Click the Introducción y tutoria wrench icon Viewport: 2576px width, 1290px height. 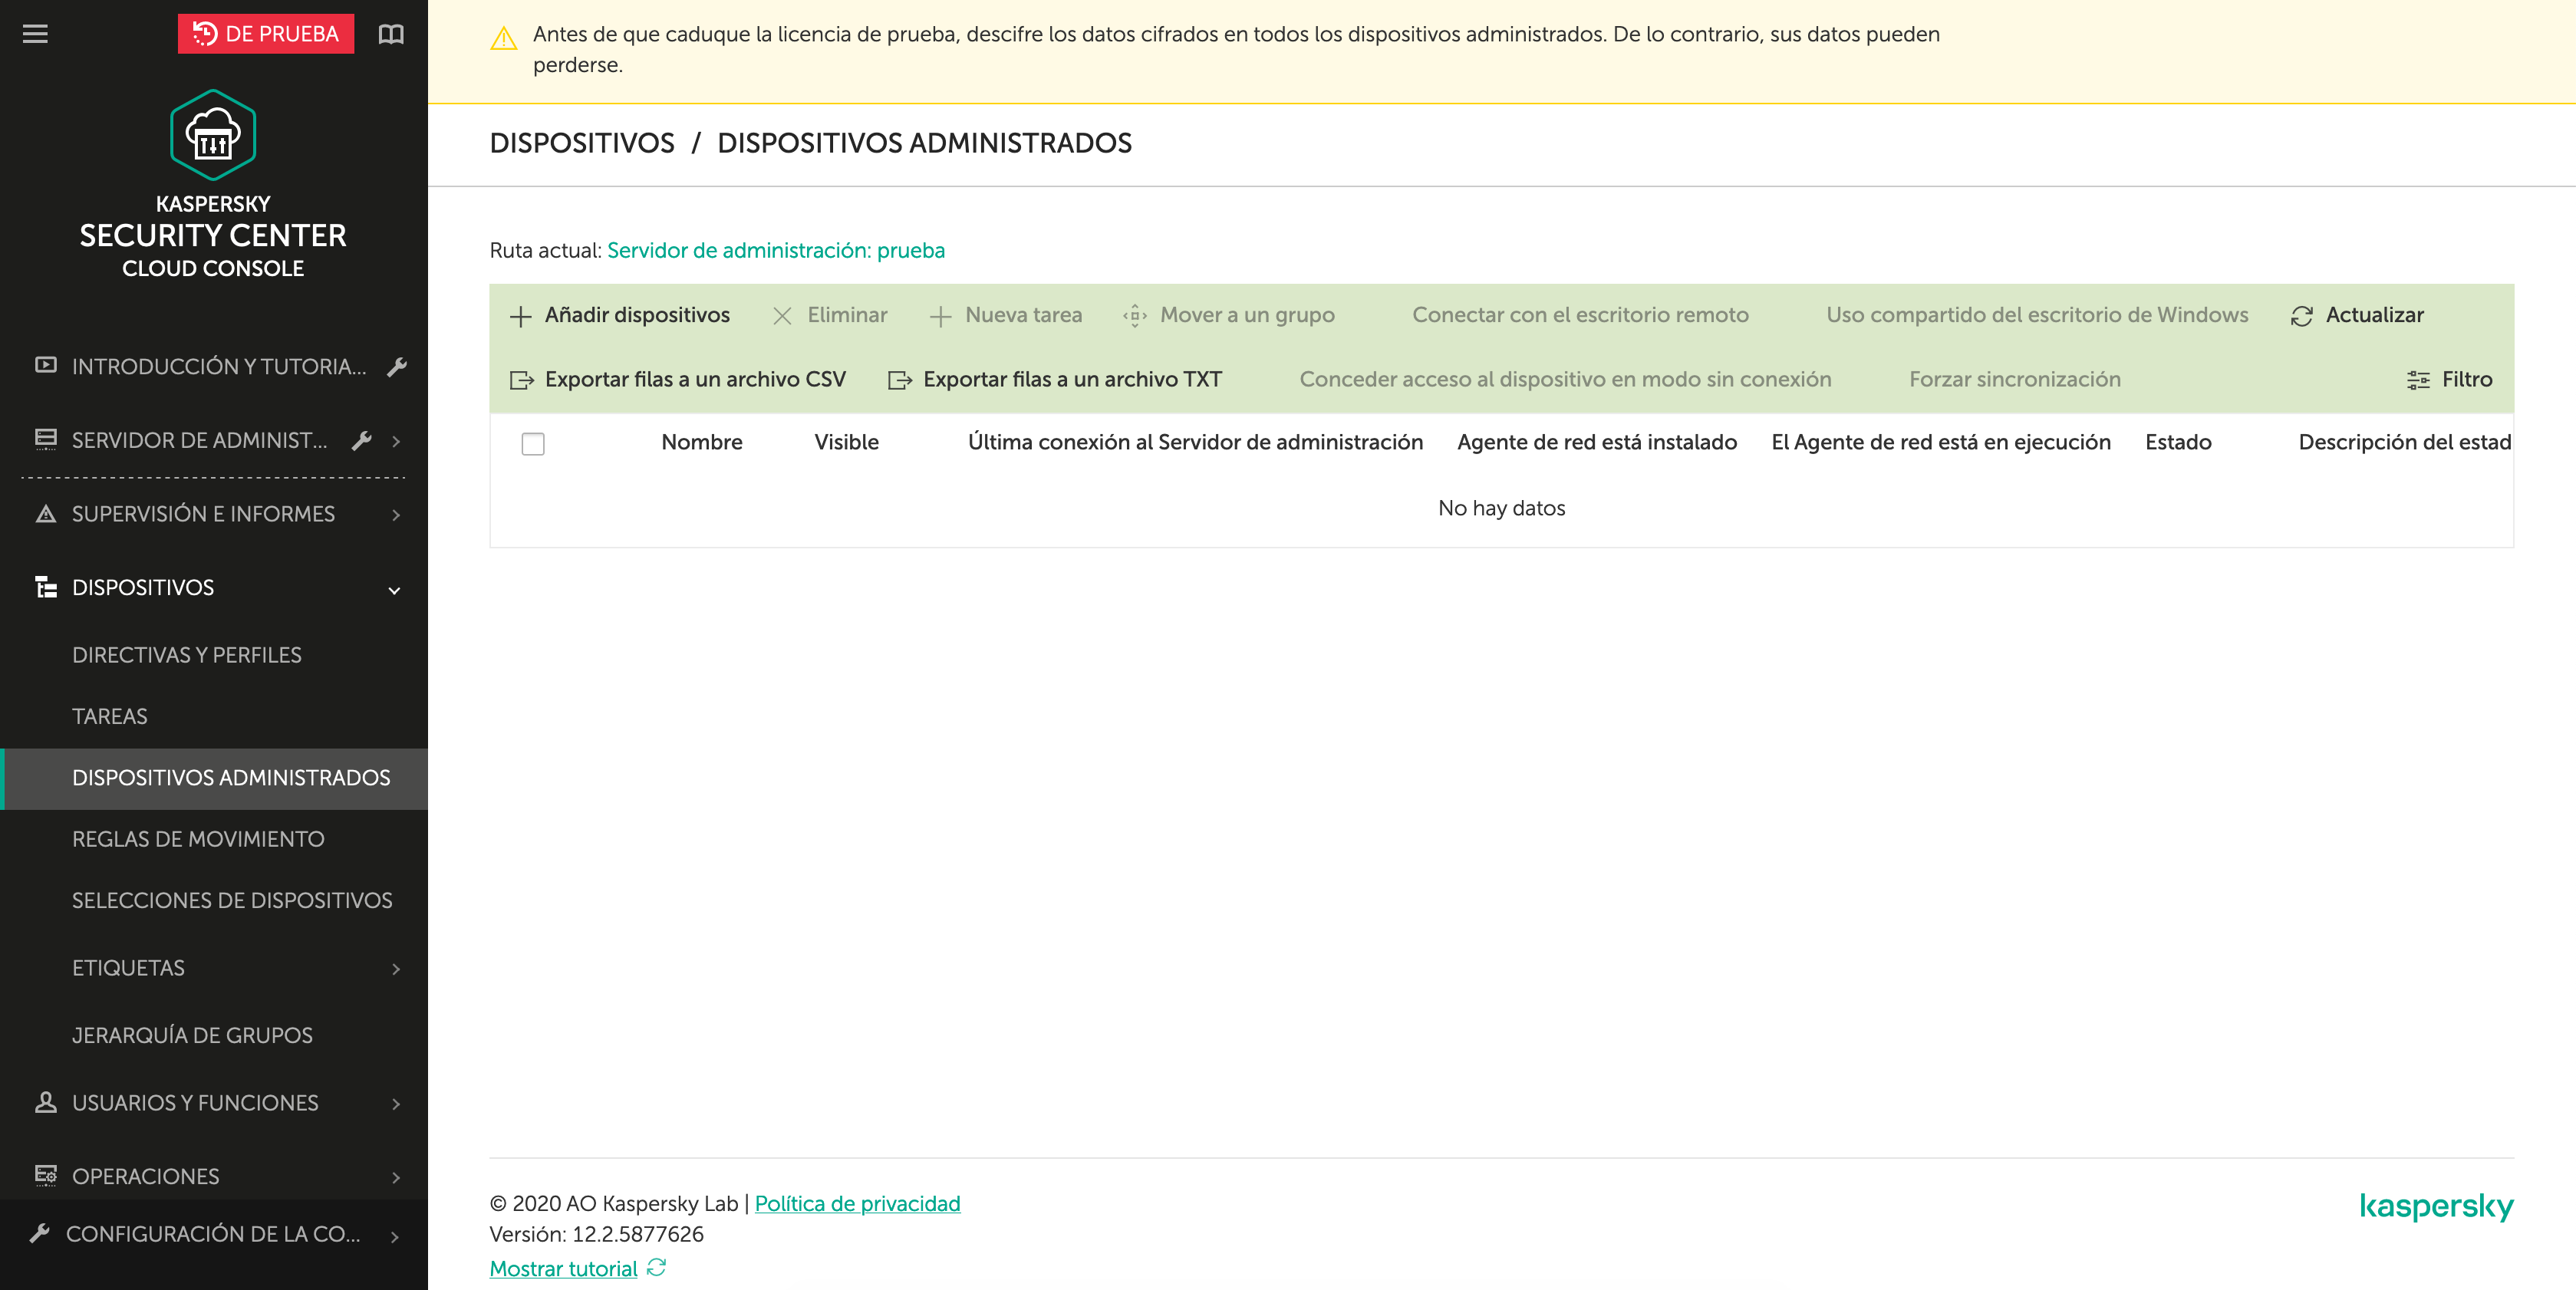(x=397, y=366)
